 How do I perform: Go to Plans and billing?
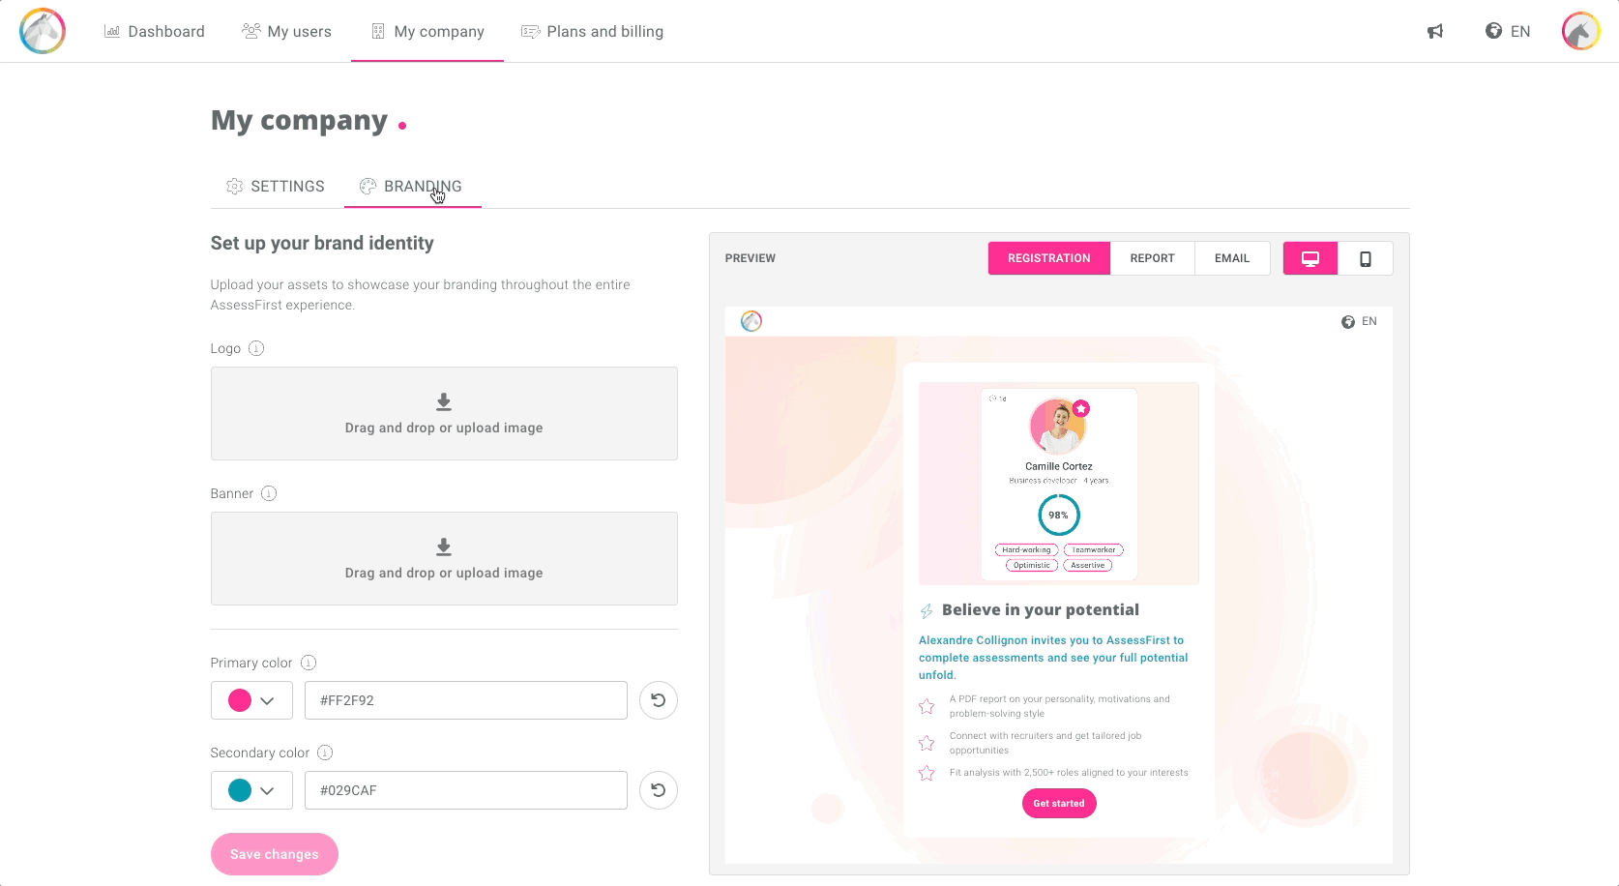click(592, 31)
